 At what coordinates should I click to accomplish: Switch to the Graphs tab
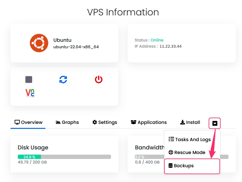click(67, 122)
